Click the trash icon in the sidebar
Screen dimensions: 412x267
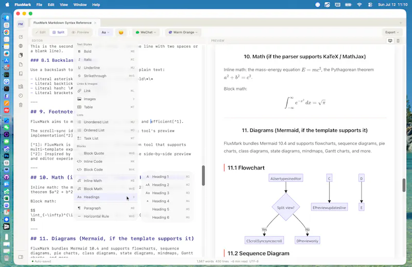(x=21, y=105)
